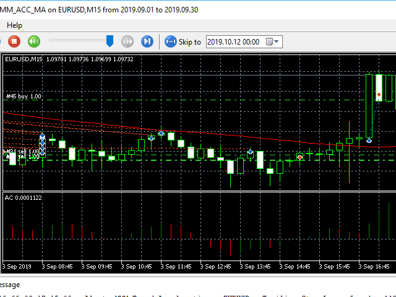Click the green slow-down rewind icon

tap(34, 41)
